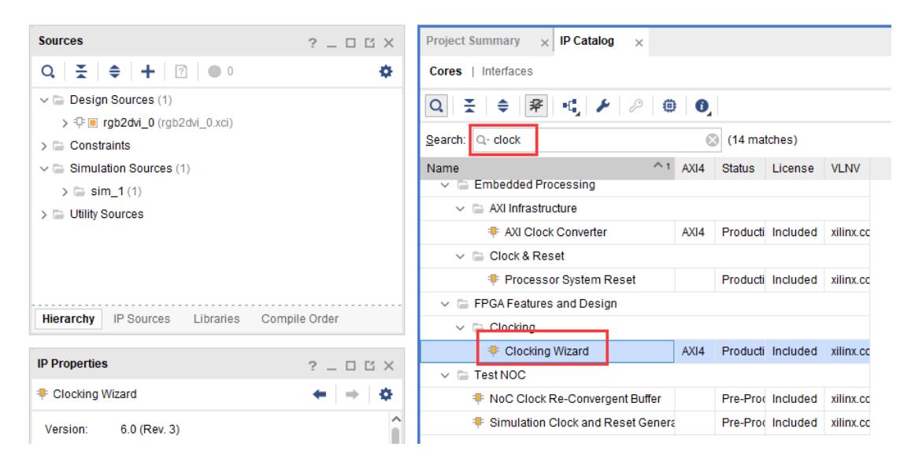
Task: Switch to the Interfaces view
Action: click(508, 72)
